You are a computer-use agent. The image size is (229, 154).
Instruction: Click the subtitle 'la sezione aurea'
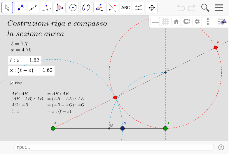pos(36,34)
